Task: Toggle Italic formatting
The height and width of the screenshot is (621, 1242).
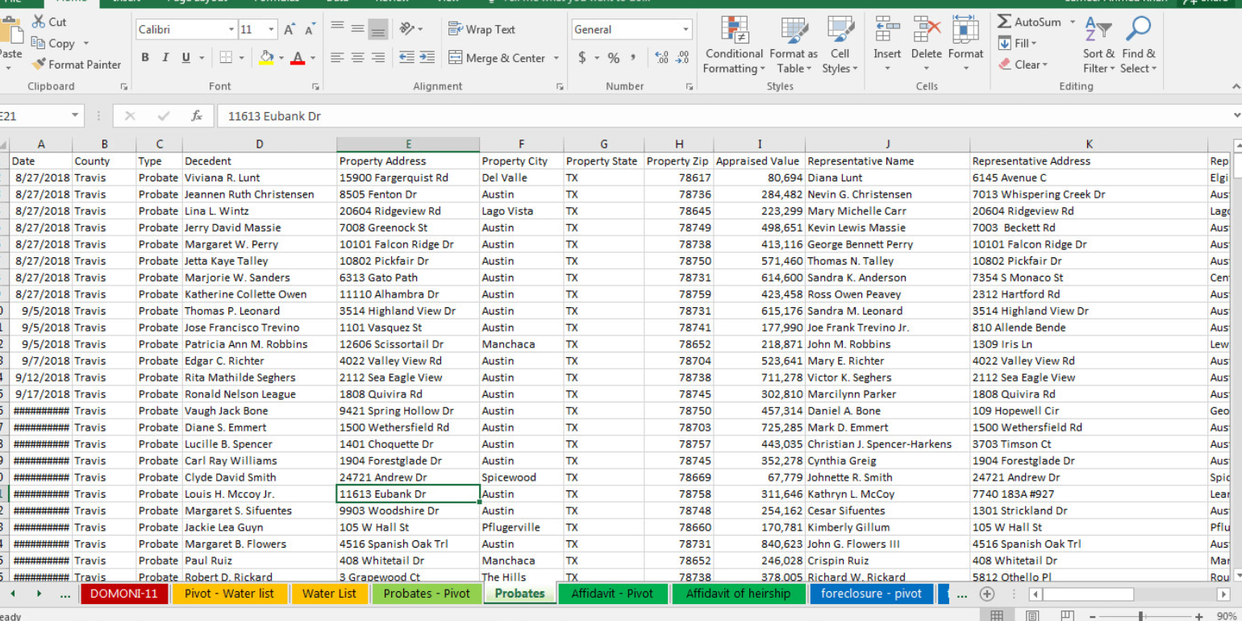Action: [x=165, y=58]
